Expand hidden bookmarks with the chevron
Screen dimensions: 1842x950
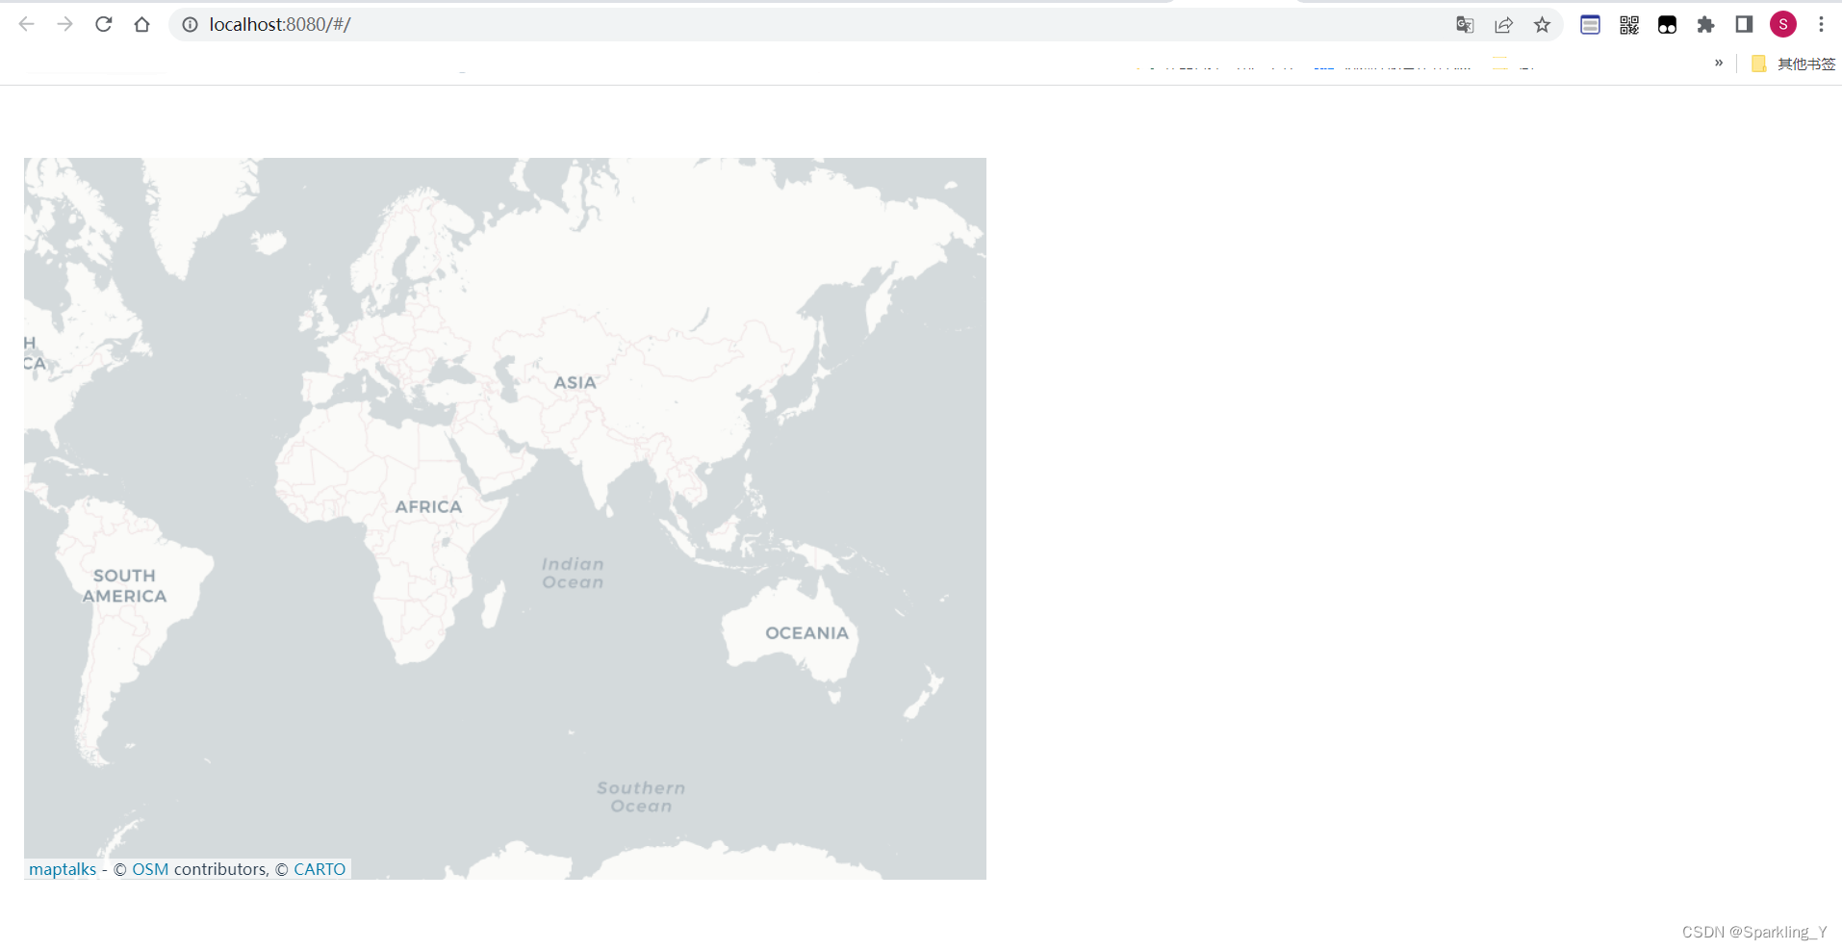1719,64
